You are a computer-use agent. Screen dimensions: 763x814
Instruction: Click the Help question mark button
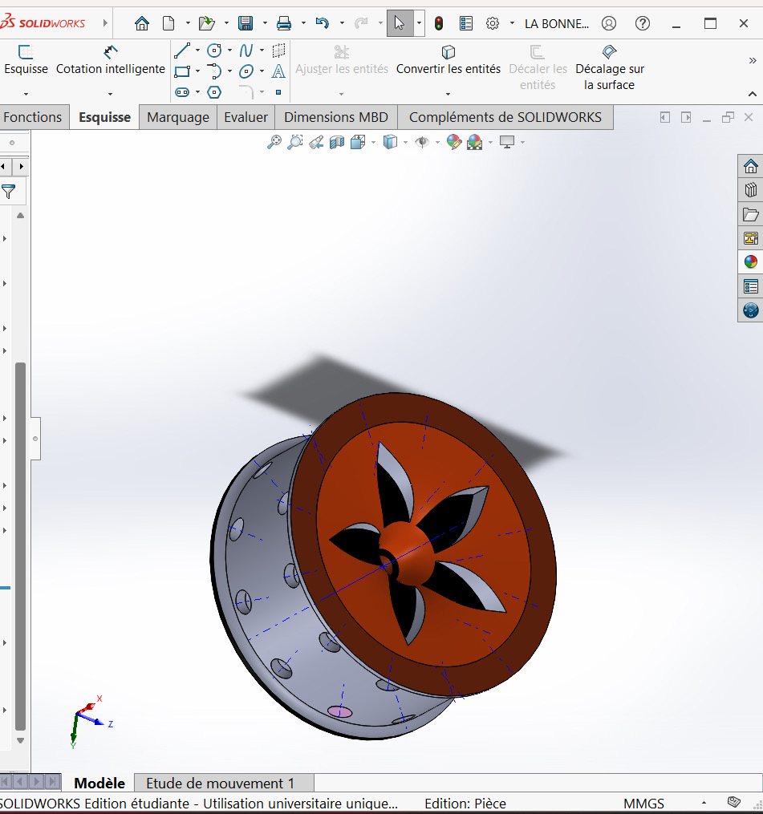(x=643, y=23)
